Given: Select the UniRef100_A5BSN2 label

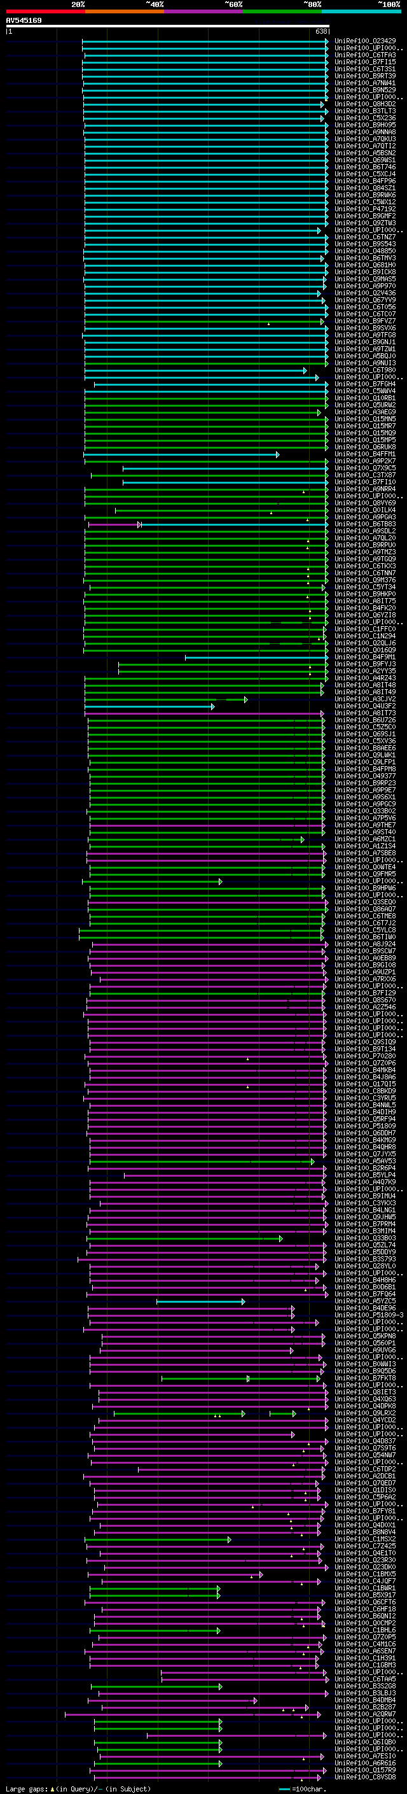Looking at the screenshot, I should point(364,153).
